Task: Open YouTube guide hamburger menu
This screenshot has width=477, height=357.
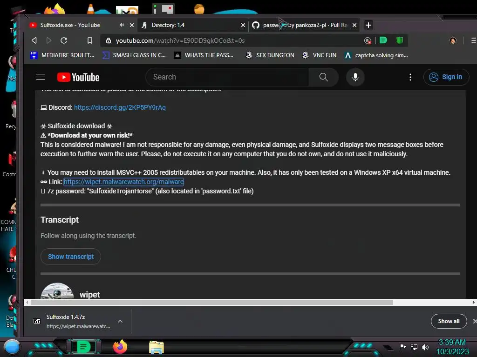Action: 41,77
